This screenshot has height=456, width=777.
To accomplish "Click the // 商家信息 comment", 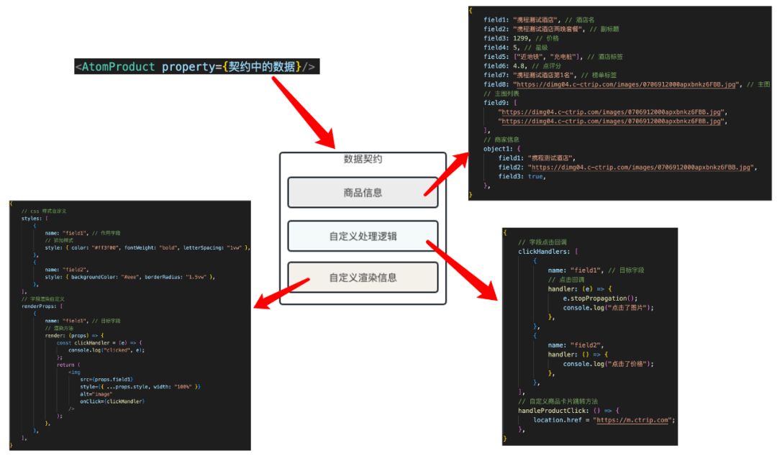I will (x=501, y=140).
